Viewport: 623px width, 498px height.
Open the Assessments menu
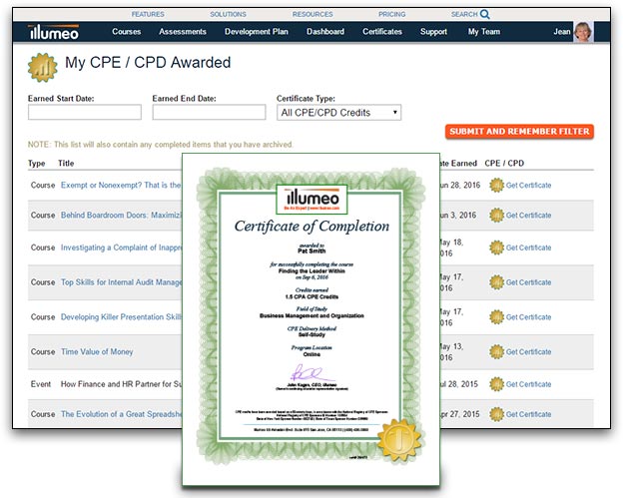(183, 32)
